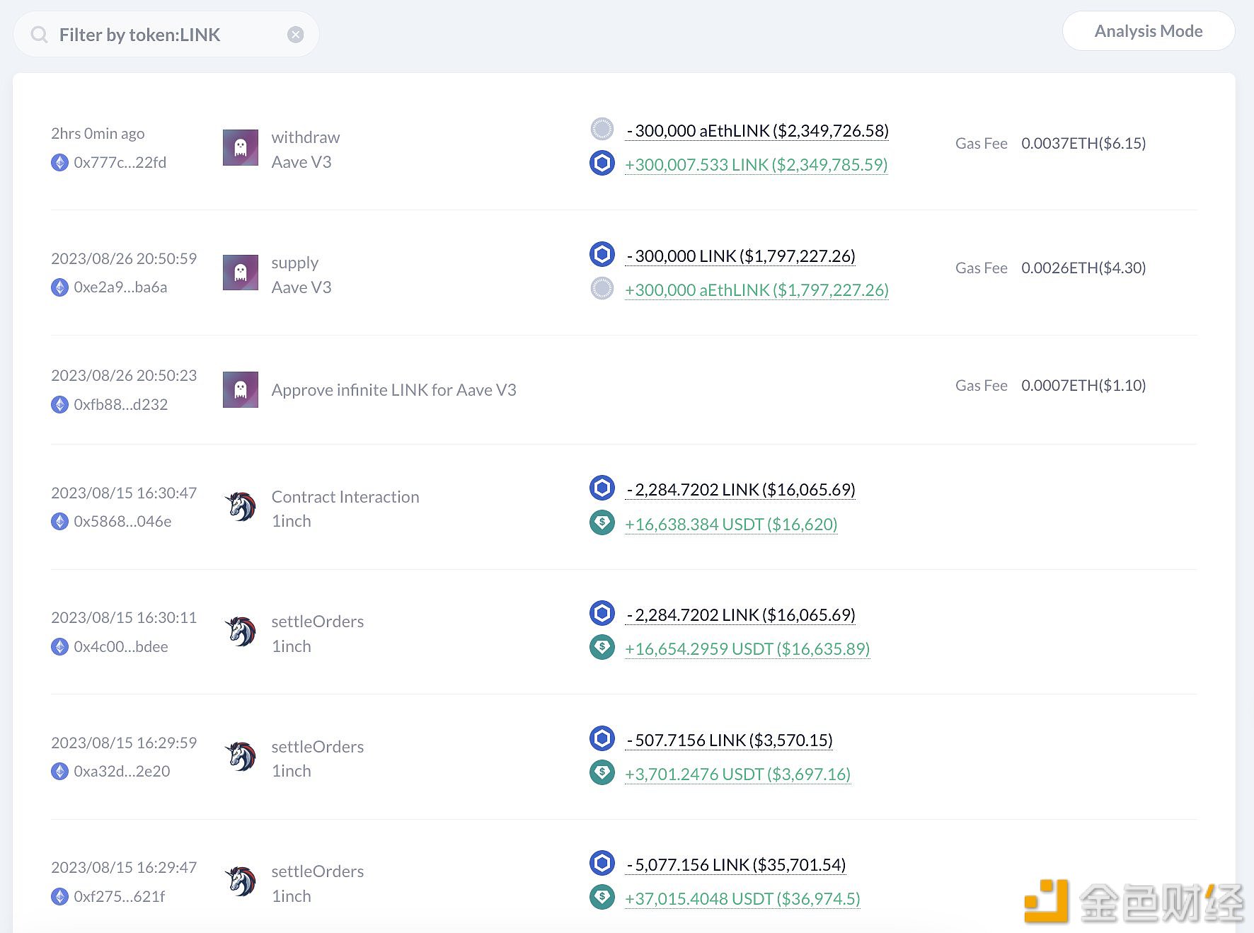Click LINK token icon in withdraw row
This screenshot has width=1254, height=933.
pyautogui.click(x=602, y=163)
